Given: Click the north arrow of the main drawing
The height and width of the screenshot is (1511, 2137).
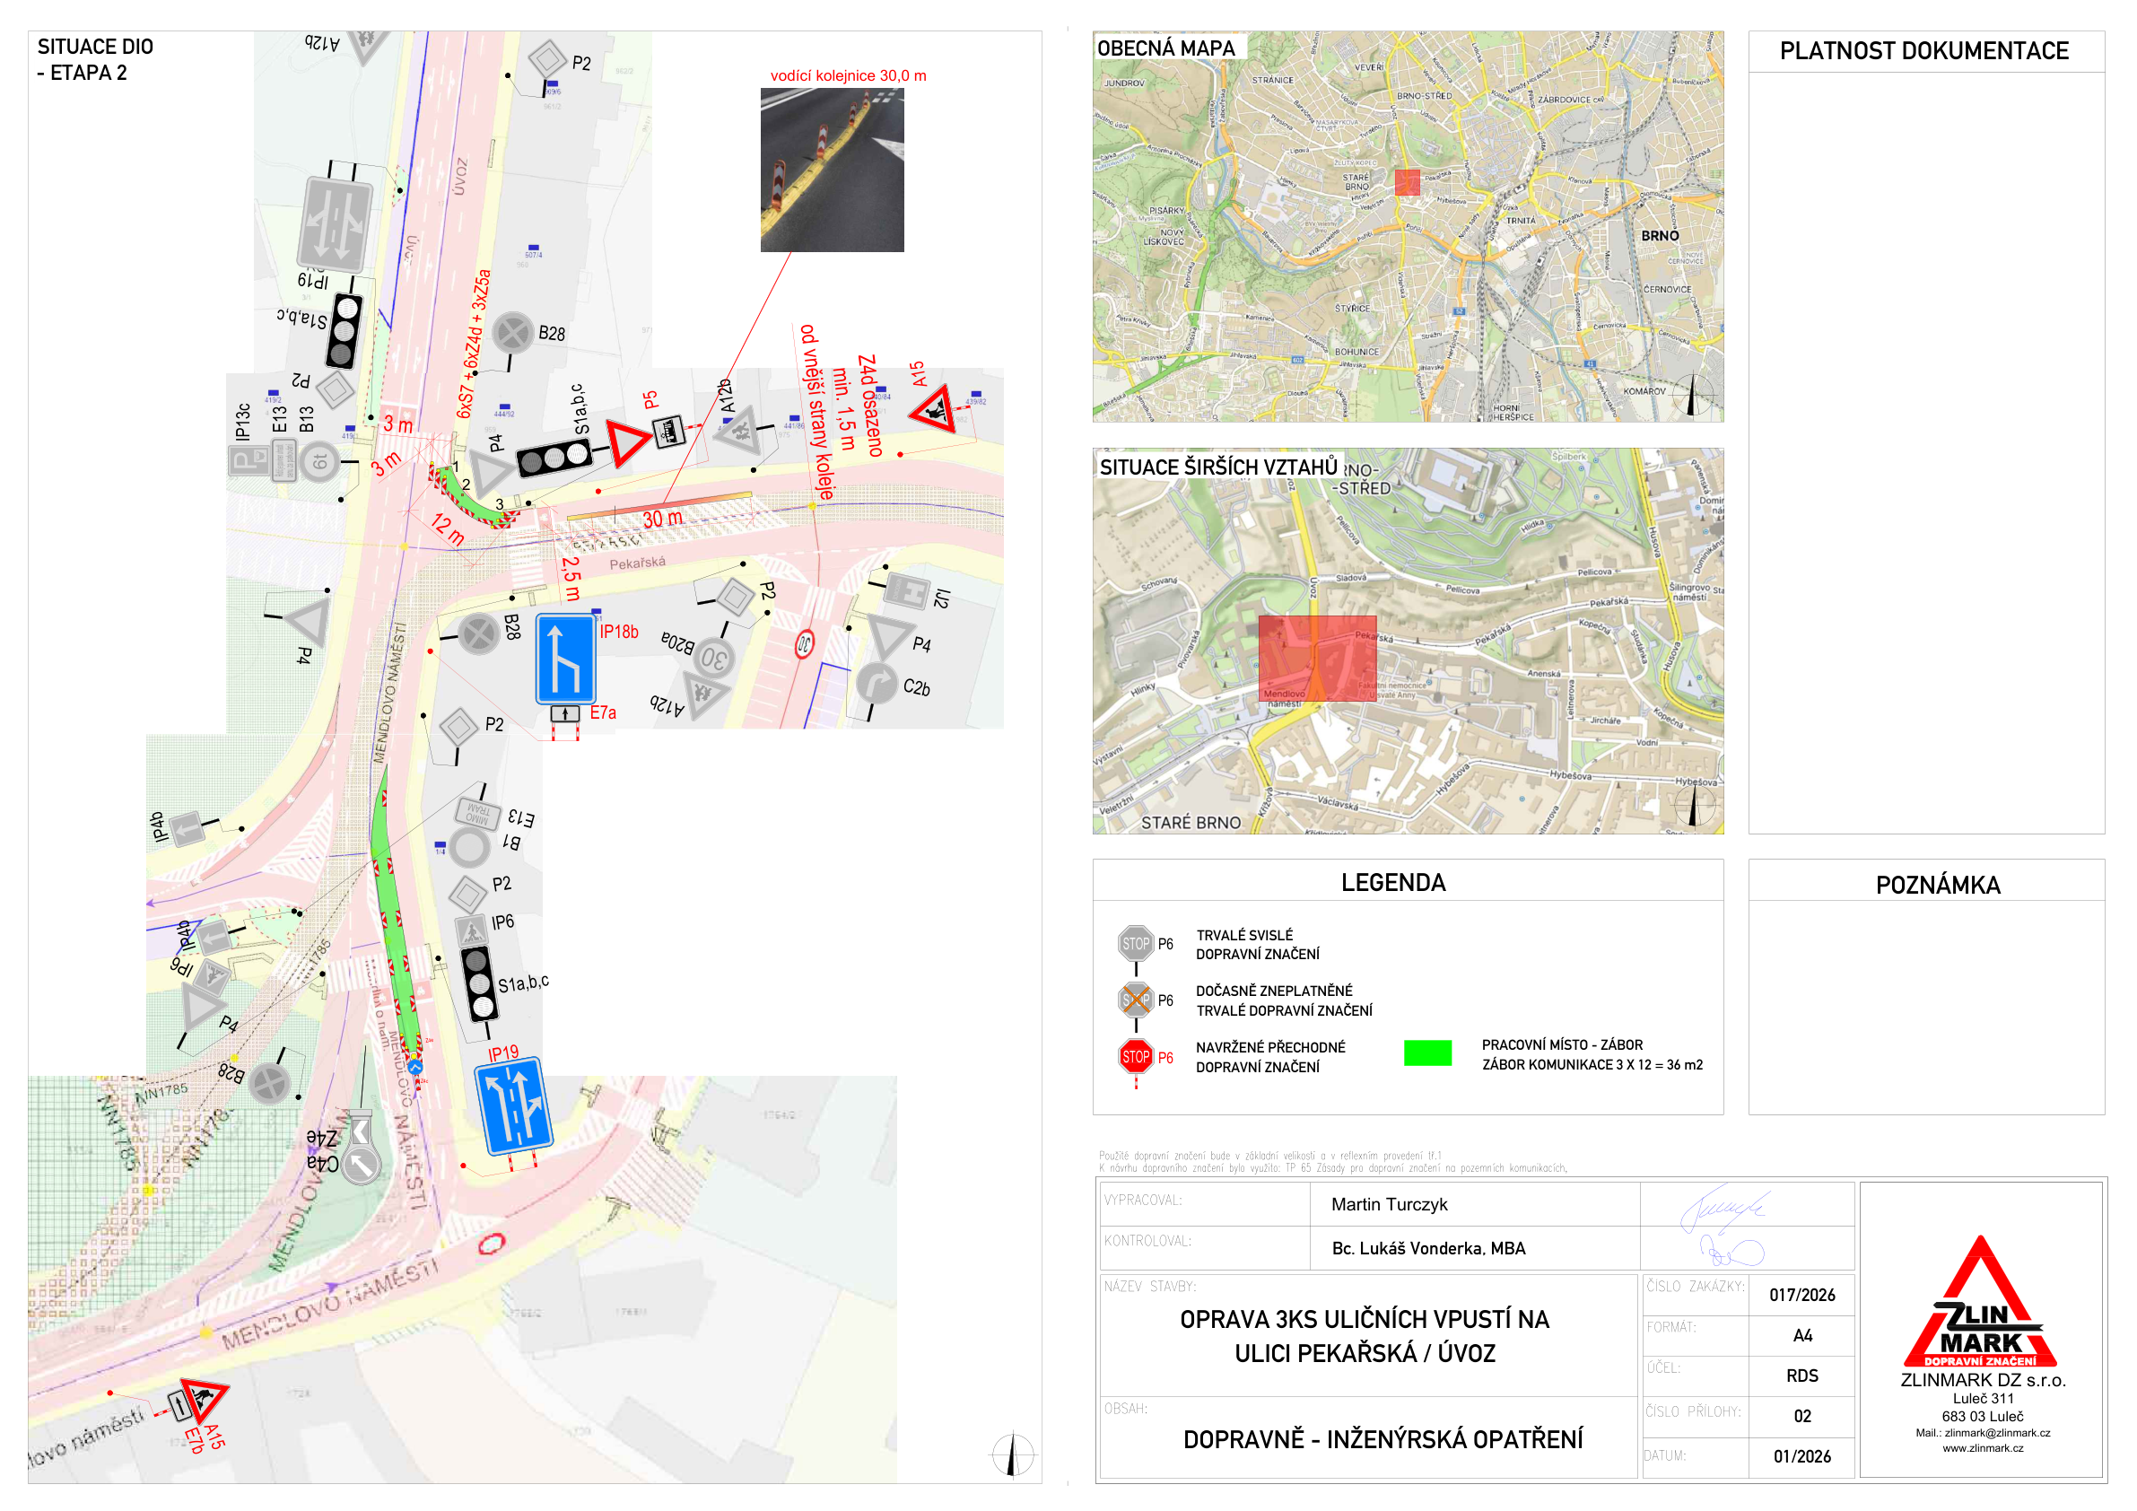Looking at the screenshot, I should point(1013,1454).
